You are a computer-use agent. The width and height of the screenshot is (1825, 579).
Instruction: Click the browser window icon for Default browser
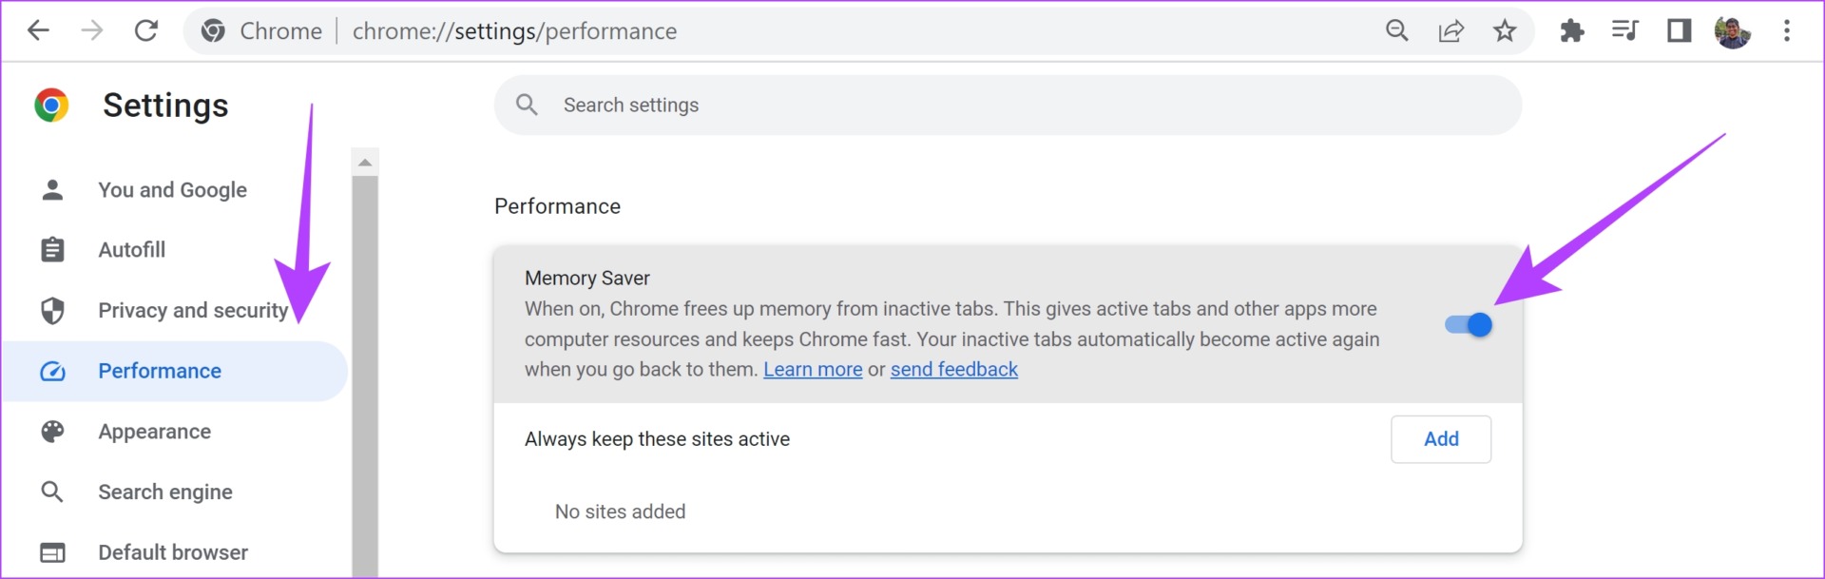(x=52, y=552)
